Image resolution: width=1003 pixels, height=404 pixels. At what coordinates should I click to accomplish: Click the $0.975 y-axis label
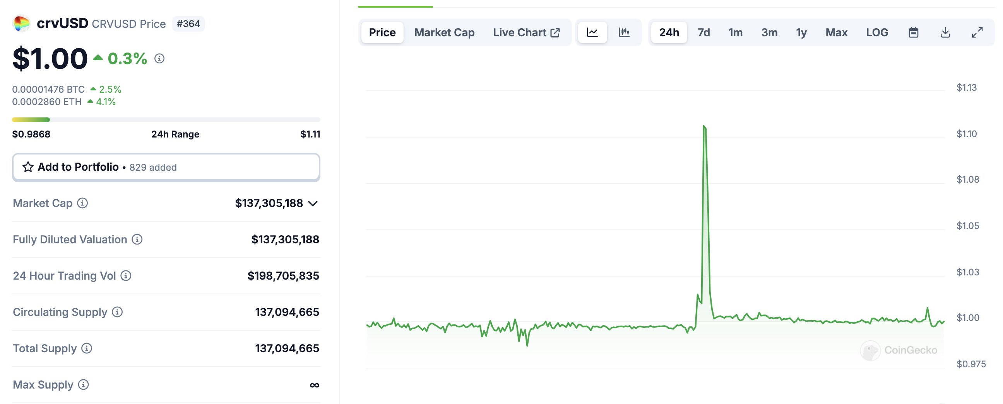coord(971,364)
